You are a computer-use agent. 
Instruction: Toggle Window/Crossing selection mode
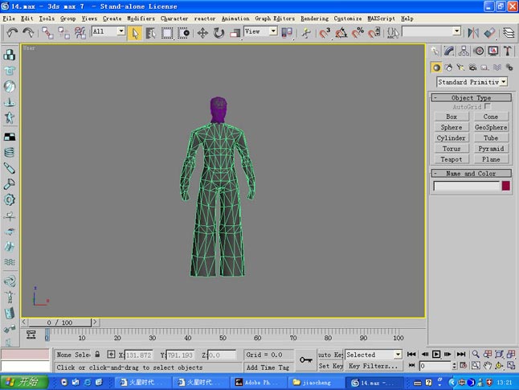(x=183, y=33)
